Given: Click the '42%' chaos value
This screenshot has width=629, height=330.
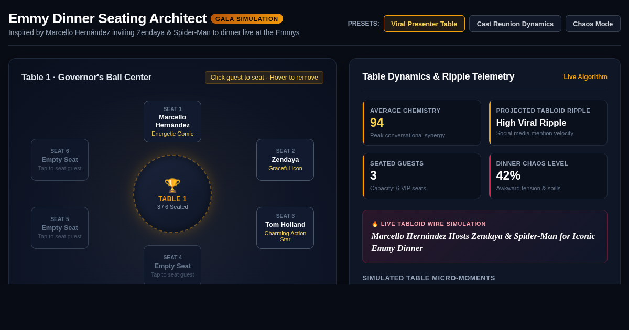Looking at the screenshot, I should coord(508,175).
